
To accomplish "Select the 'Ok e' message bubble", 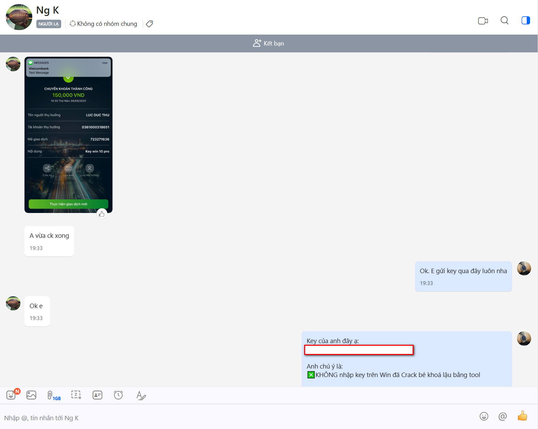I will [37, 311].
